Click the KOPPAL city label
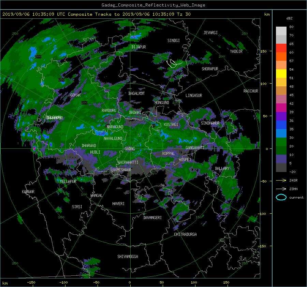307x287 pixels. pyautogui.click(x=169, y=154)
